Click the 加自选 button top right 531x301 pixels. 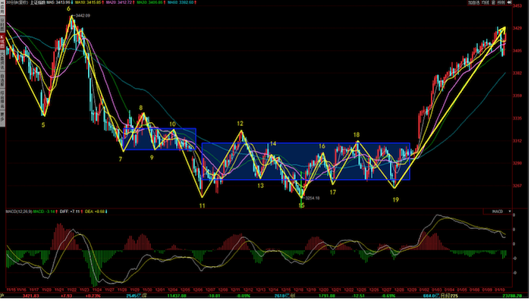(473, 2)
